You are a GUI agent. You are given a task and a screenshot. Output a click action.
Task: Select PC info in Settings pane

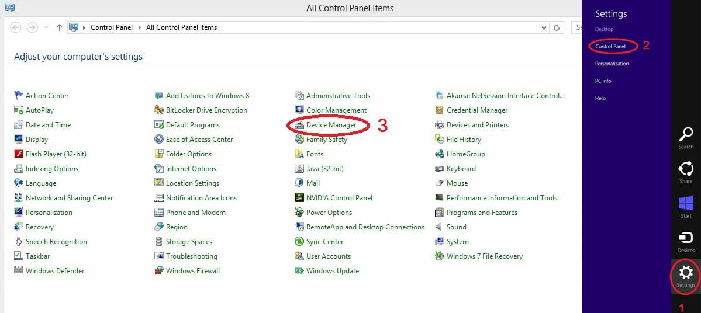pyautogui.click(x=603, y=81)
